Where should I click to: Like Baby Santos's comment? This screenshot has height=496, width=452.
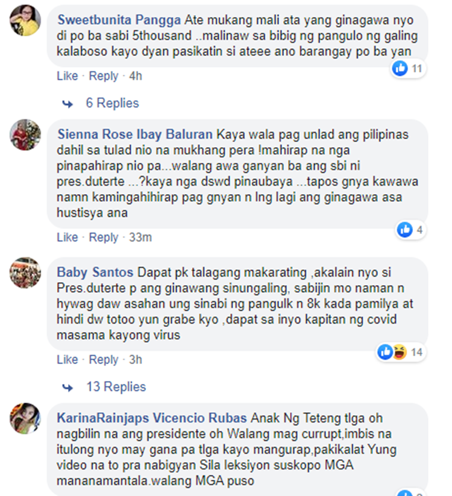coord(67,360)
